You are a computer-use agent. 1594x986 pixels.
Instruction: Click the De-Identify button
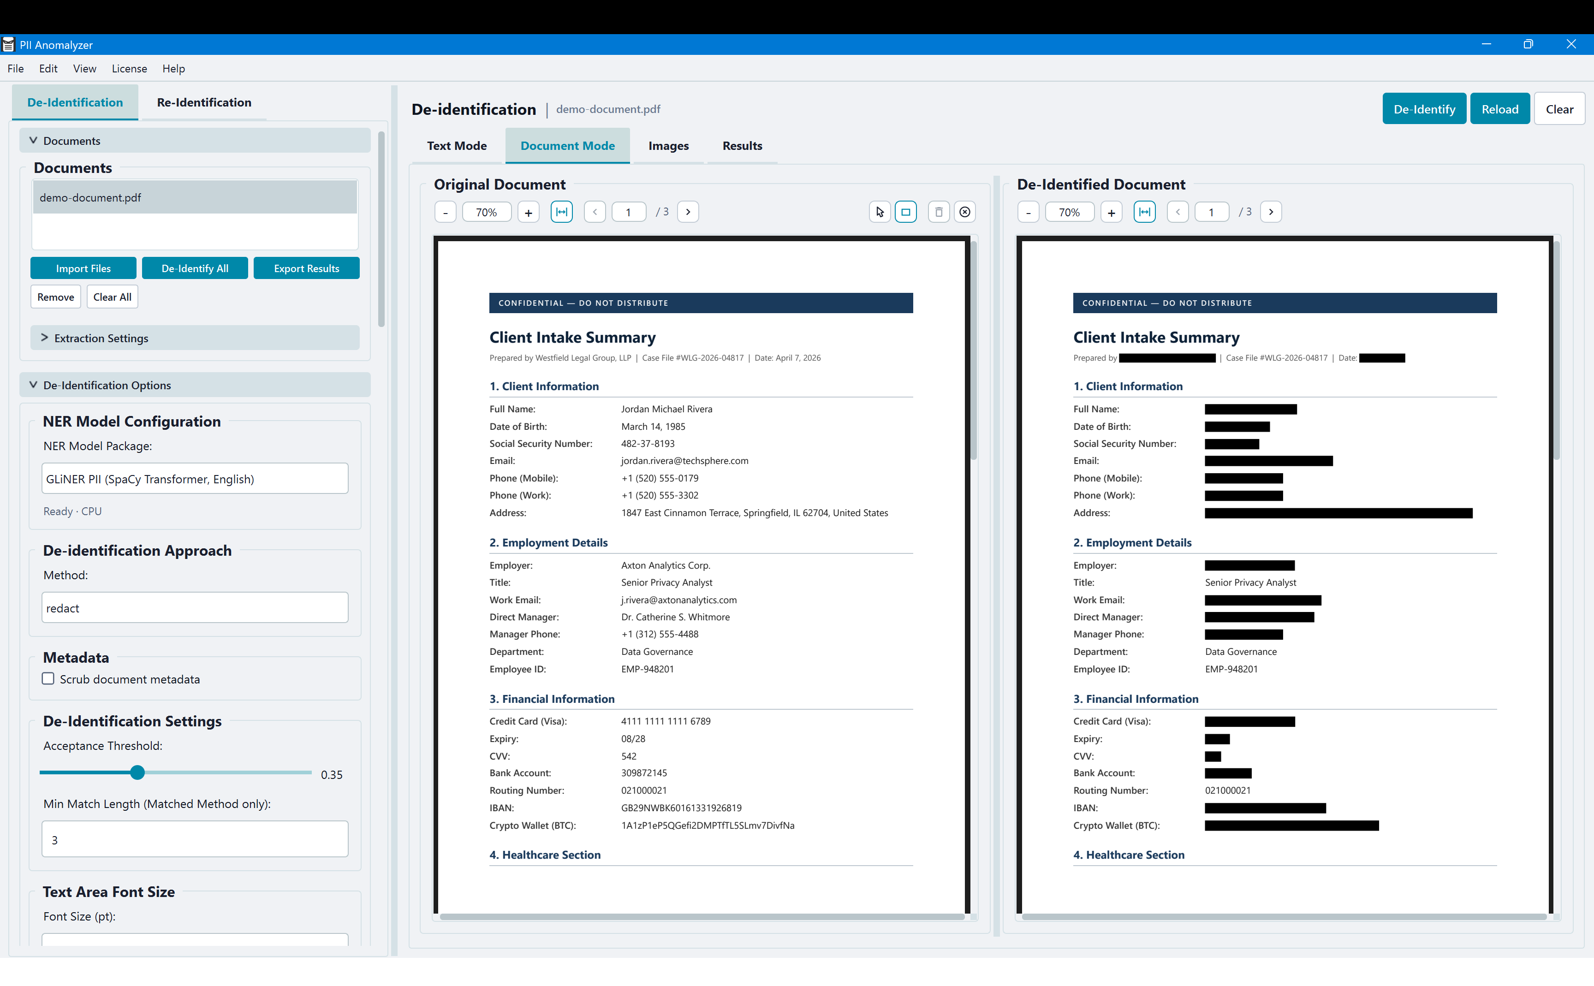pos(1424,108)
